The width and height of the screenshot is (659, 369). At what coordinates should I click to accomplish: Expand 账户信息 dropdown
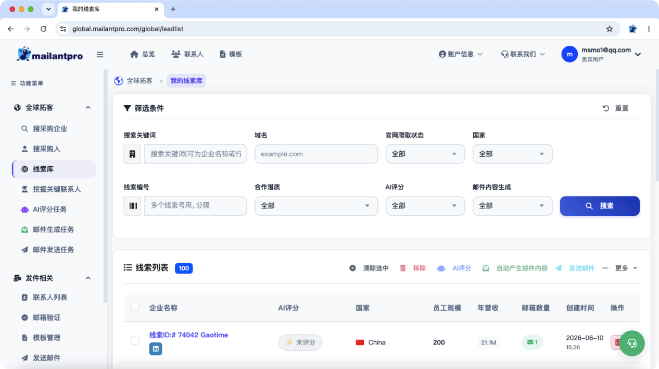(461, 54)
